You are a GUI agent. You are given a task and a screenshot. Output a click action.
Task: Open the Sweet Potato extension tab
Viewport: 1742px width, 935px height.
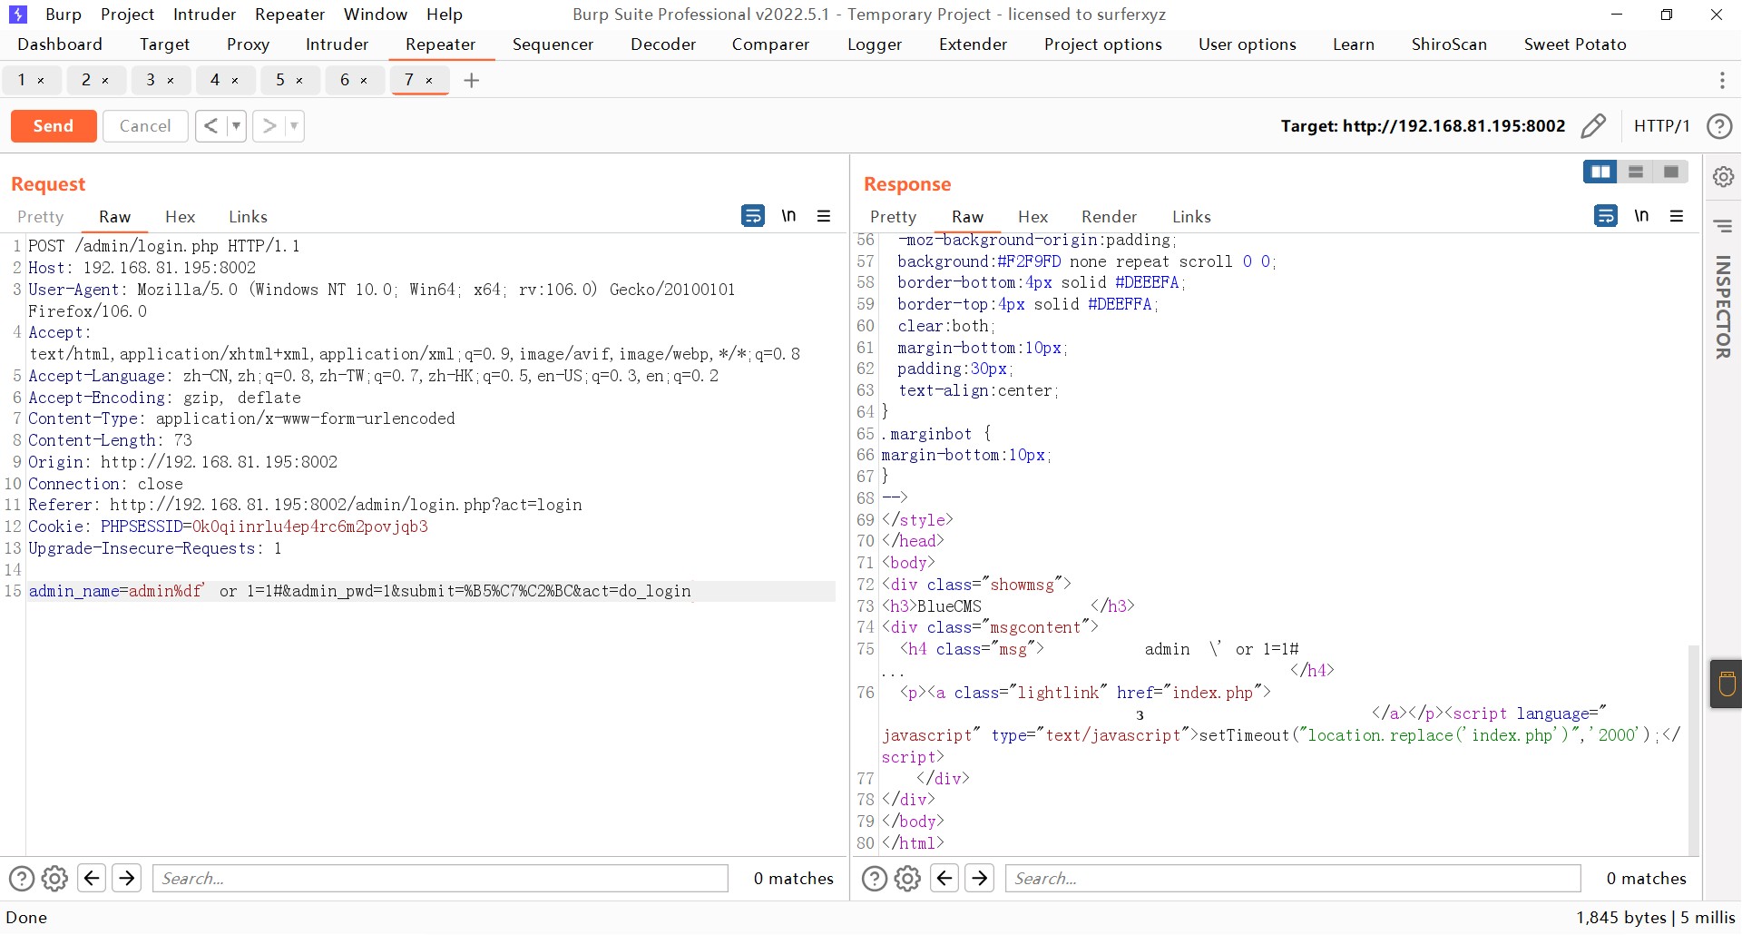pyautogui.click(x=1575, y=44)
